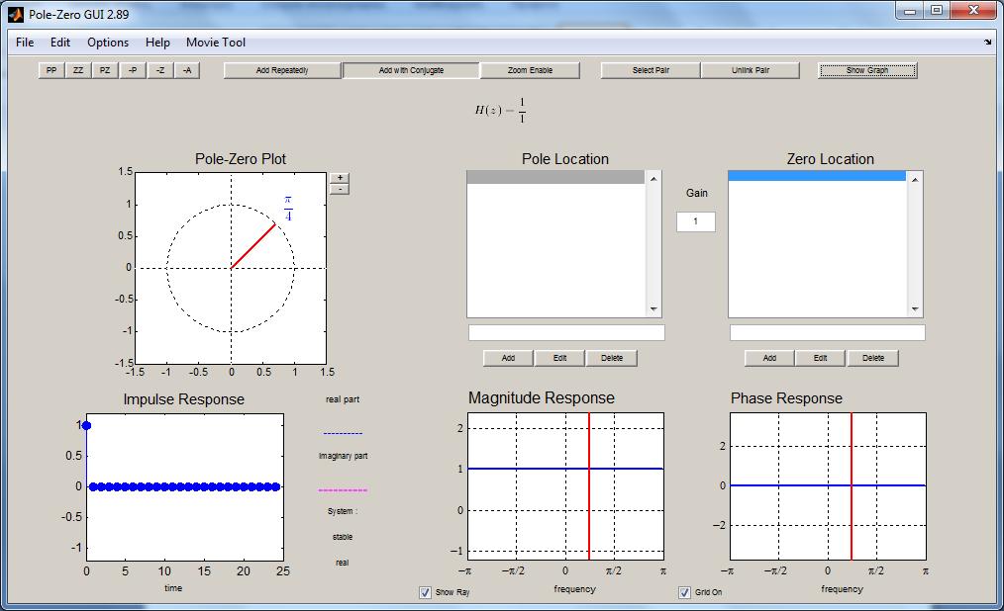The image size is (1004, 611).
Task: Click the 'stable' system status text
Action: pos(343,537)
